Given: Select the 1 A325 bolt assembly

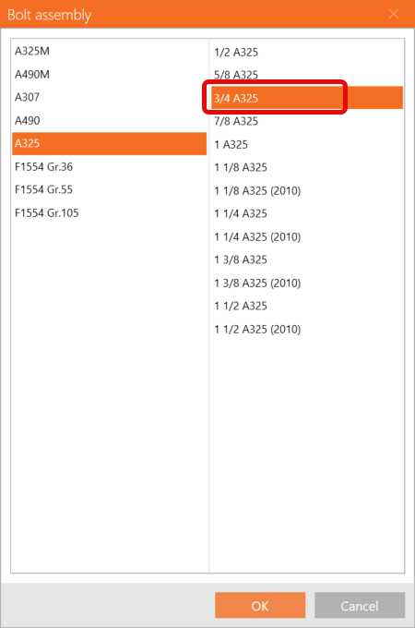Looking at the screenshot, I should click(307, 144).
